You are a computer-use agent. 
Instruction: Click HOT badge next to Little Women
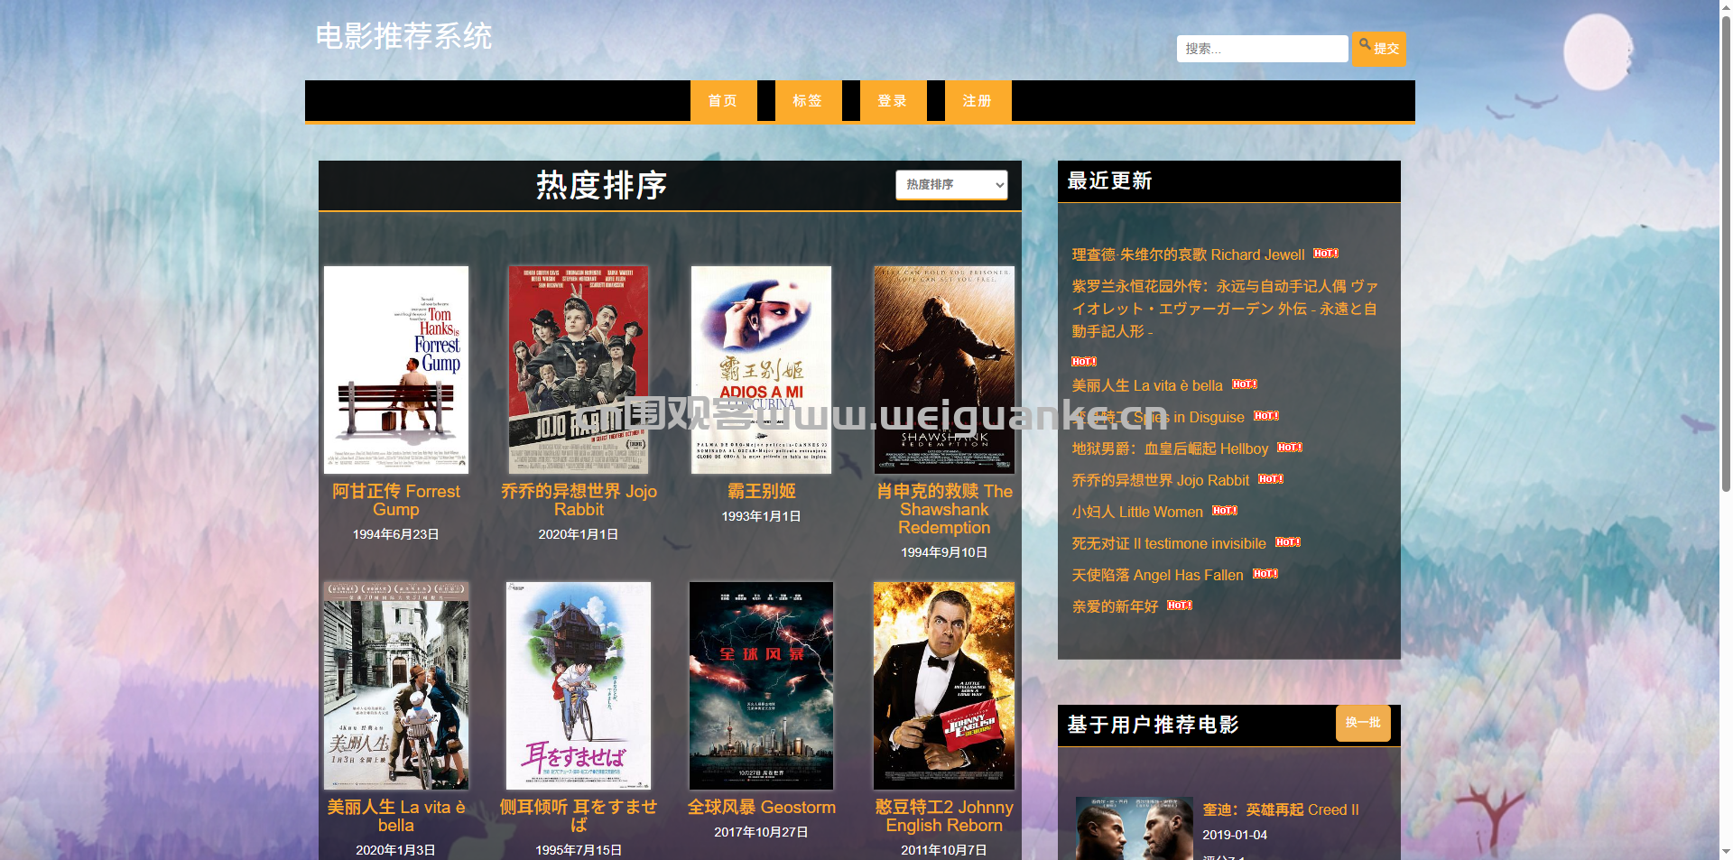[x=1225, y=511]
